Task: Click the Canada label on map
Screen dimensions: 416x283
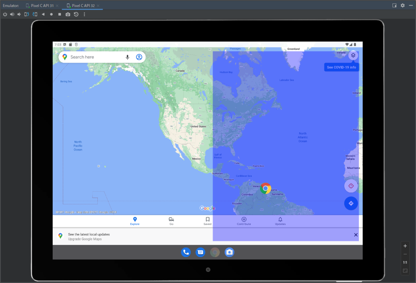Action: click(x=180, y=71)
